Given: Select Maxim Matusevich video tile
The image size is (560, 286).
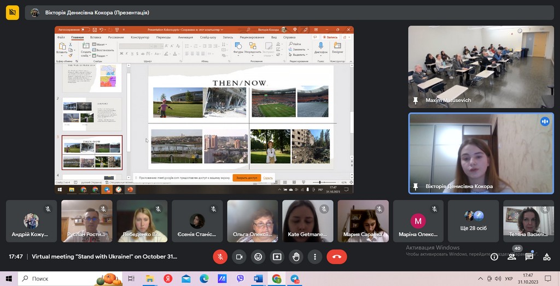Looking at the screenshot, I should 481,67.
